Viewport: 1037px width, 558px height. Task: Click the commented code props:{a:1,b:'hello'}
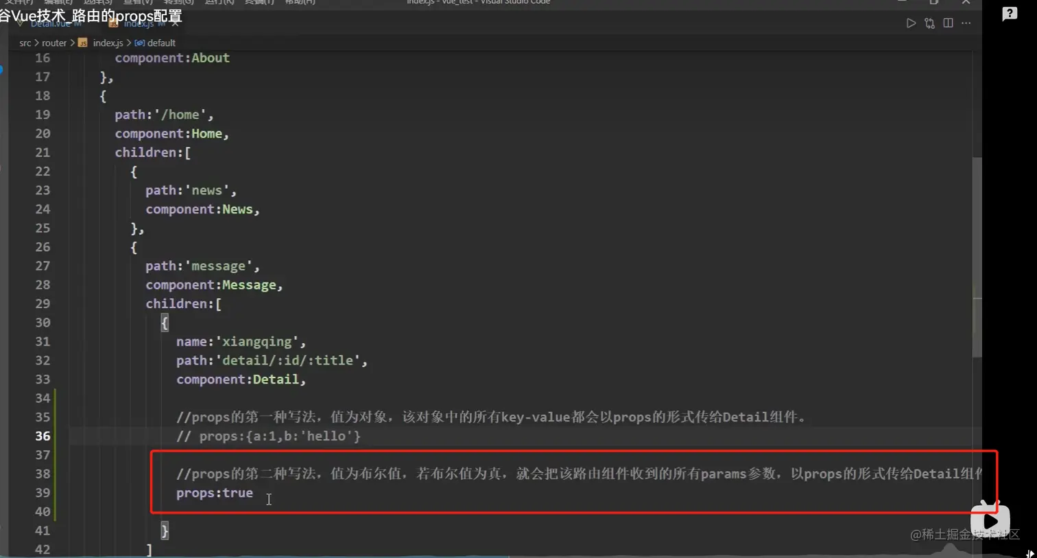pos(268,436)
